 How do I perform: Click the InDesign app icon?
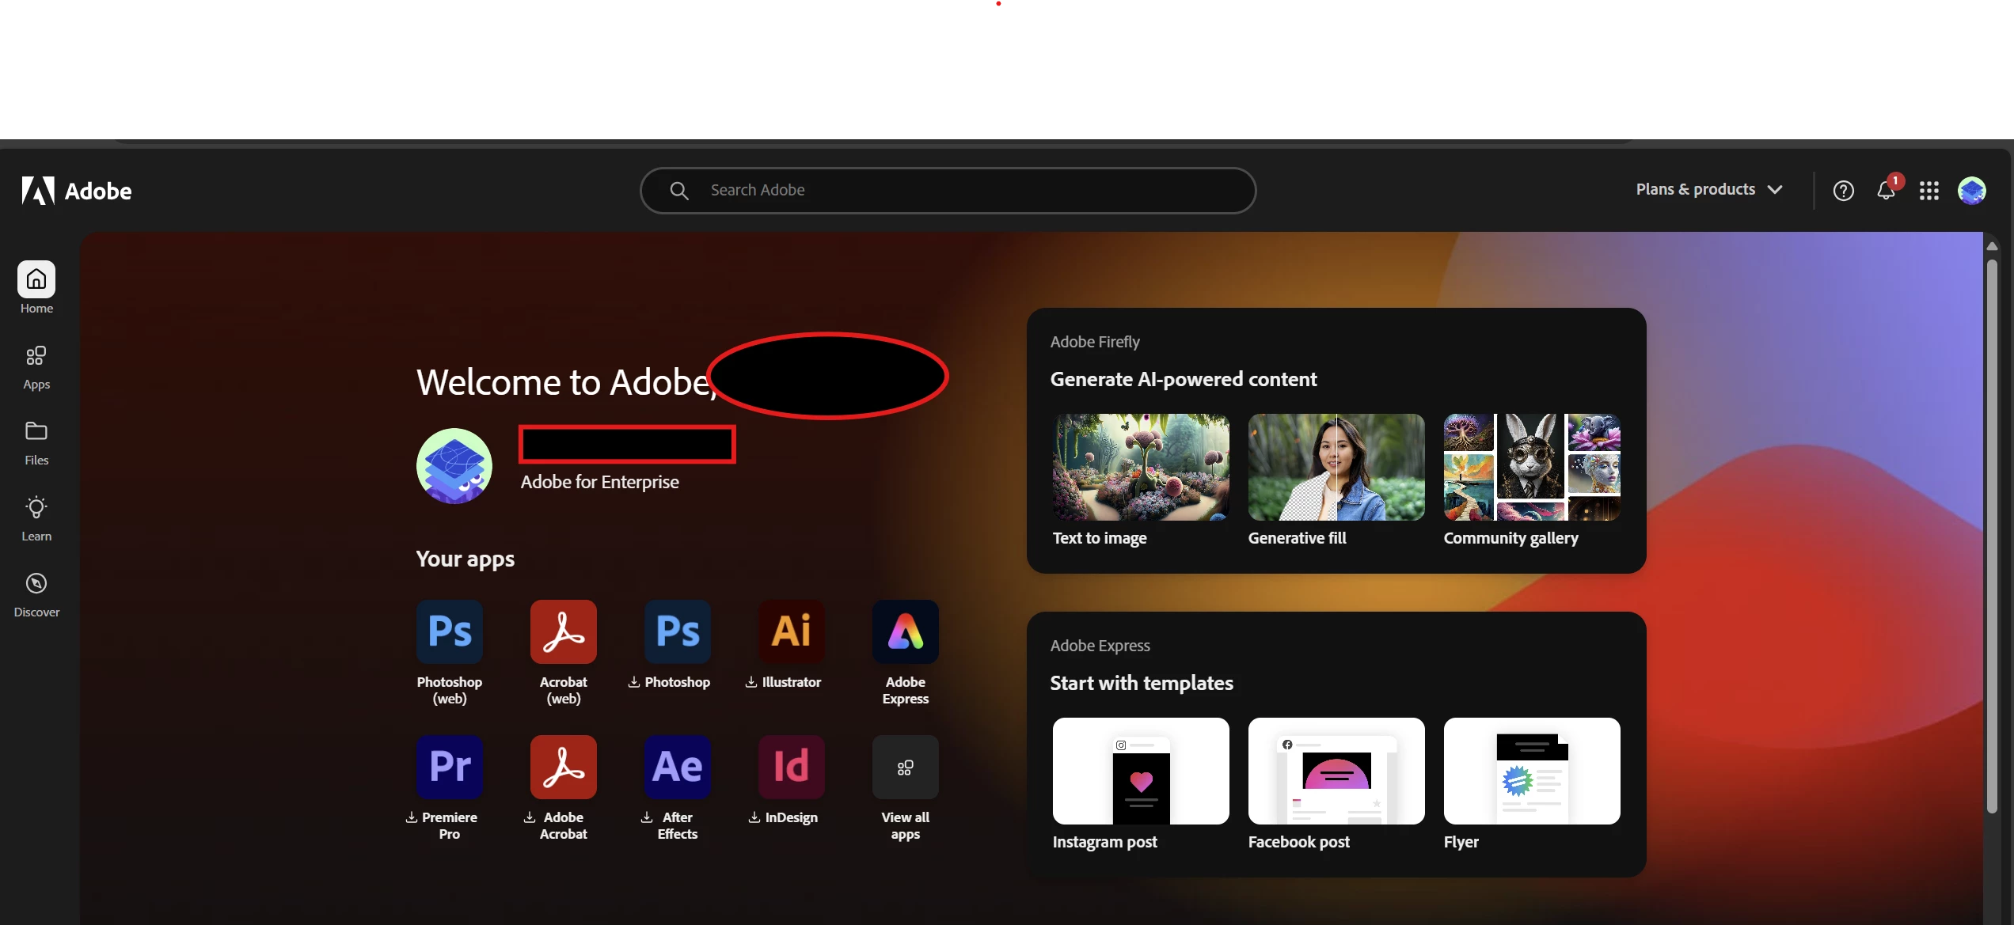(x=791, y=767)
